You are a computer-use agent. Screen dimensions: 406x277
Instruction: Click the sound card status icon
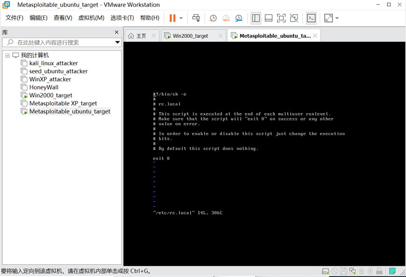[361, 271]
